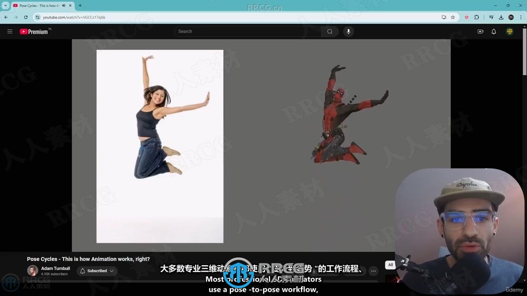Image resolution: width=527 pixels, height=296 pixels.
Task: Go forward with the browser forward arrow
Action: pyautogui.click(x=16, y=17)
